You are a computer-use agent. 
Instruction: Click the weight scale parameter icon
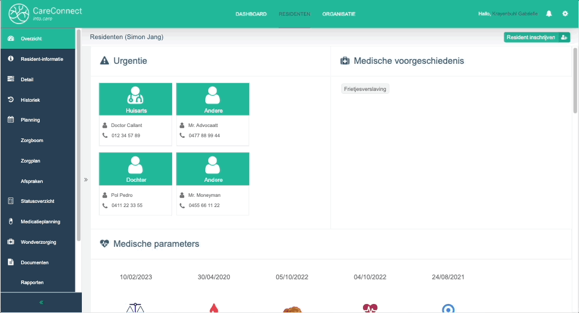[135, 308]
